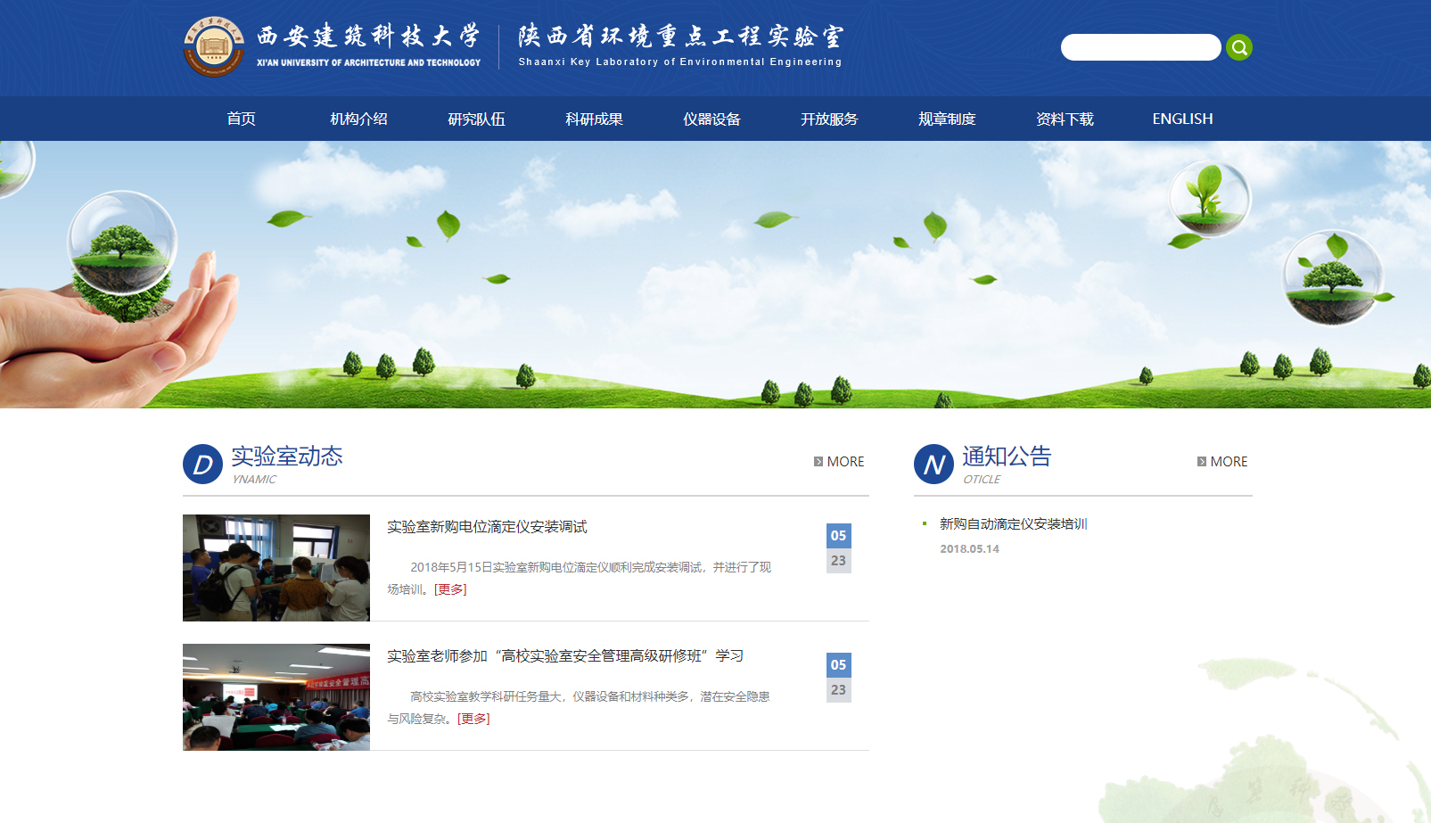The height and width of the screenshot is (823, 1431).
Task: Open the 机构介绍 menu item
Action: pyautogui.click(x=358, y=119)
